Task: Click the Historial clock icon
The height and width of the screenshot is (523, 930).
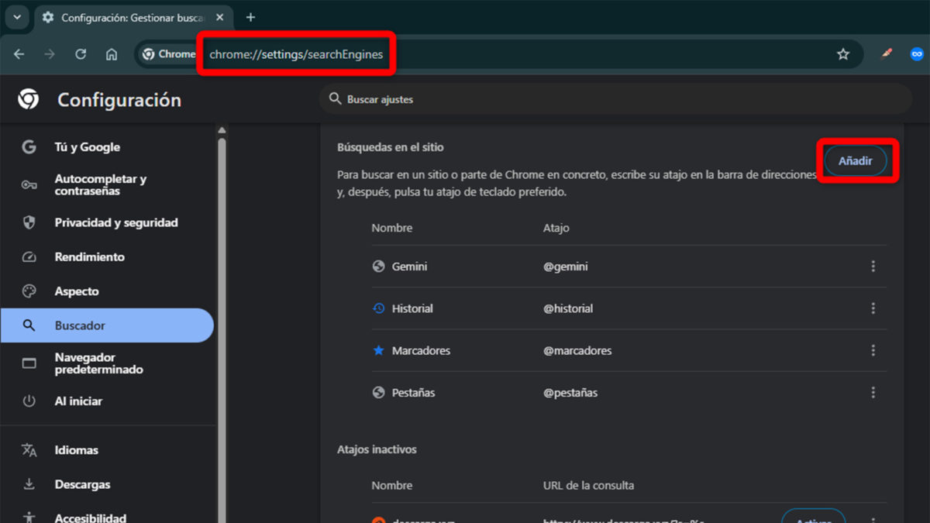Action: point(378,308)
